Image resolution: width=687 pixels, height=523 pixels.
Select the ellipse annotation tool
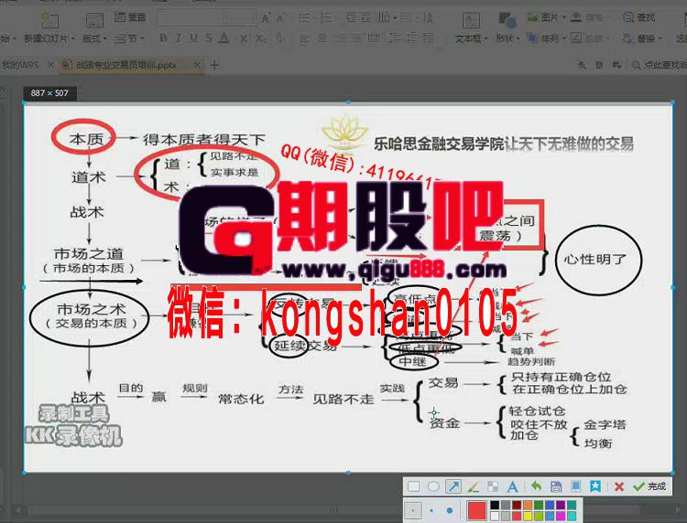click(433, 486)
